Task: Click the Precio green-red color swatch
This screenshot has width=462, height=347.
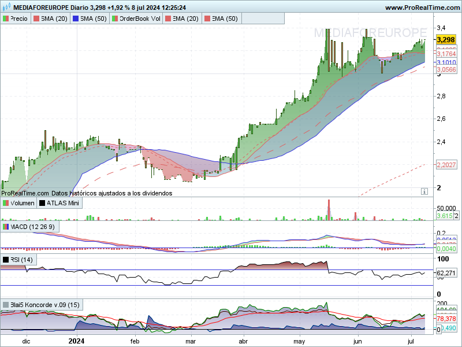Action: 6,19
